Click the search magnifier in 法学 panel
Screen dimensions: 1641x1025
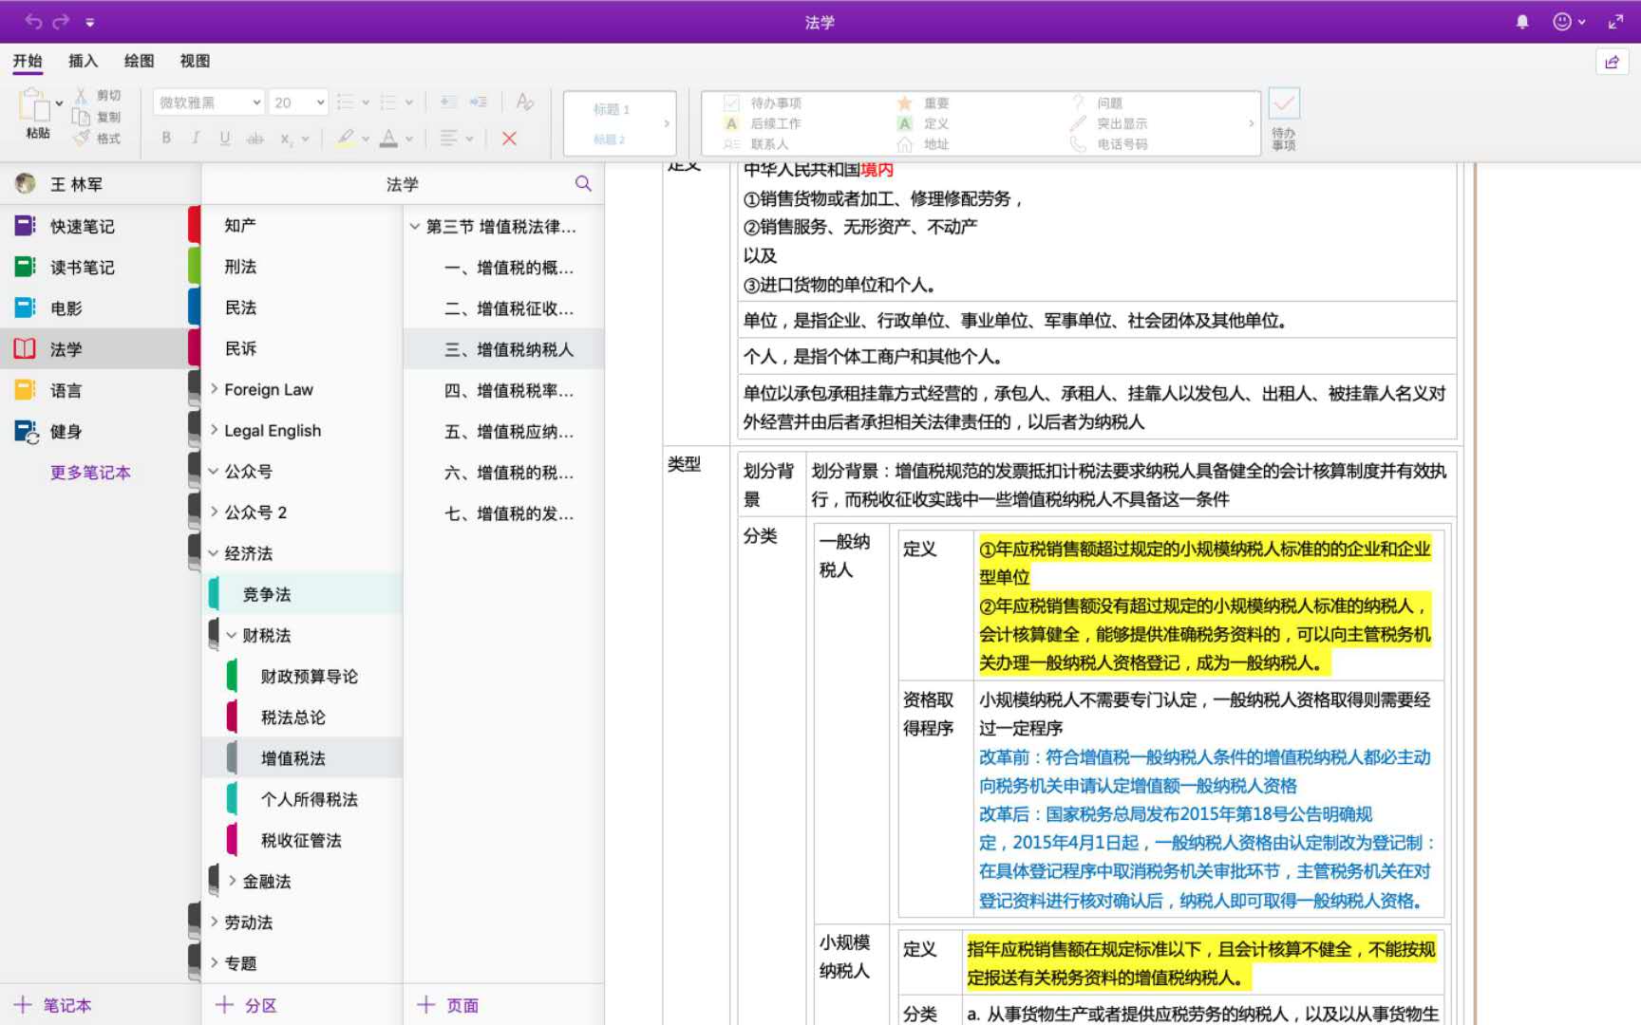583,184
